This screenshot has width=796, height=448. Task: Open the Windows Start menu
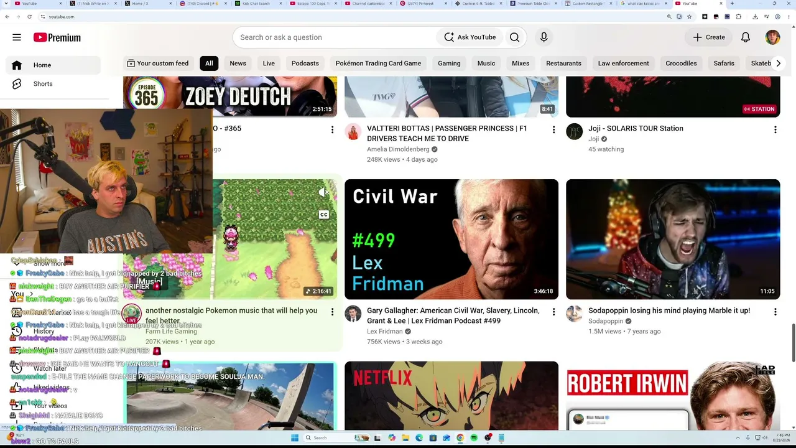click(x=295, y=437)
